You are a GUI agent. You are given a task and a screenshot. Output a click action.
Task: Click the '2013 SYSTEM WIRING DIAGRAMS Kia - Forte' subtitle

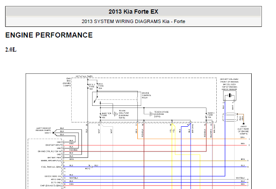point(133,21)
